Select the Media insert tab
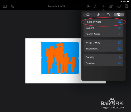The image size is (131, 112). (119, 15)
